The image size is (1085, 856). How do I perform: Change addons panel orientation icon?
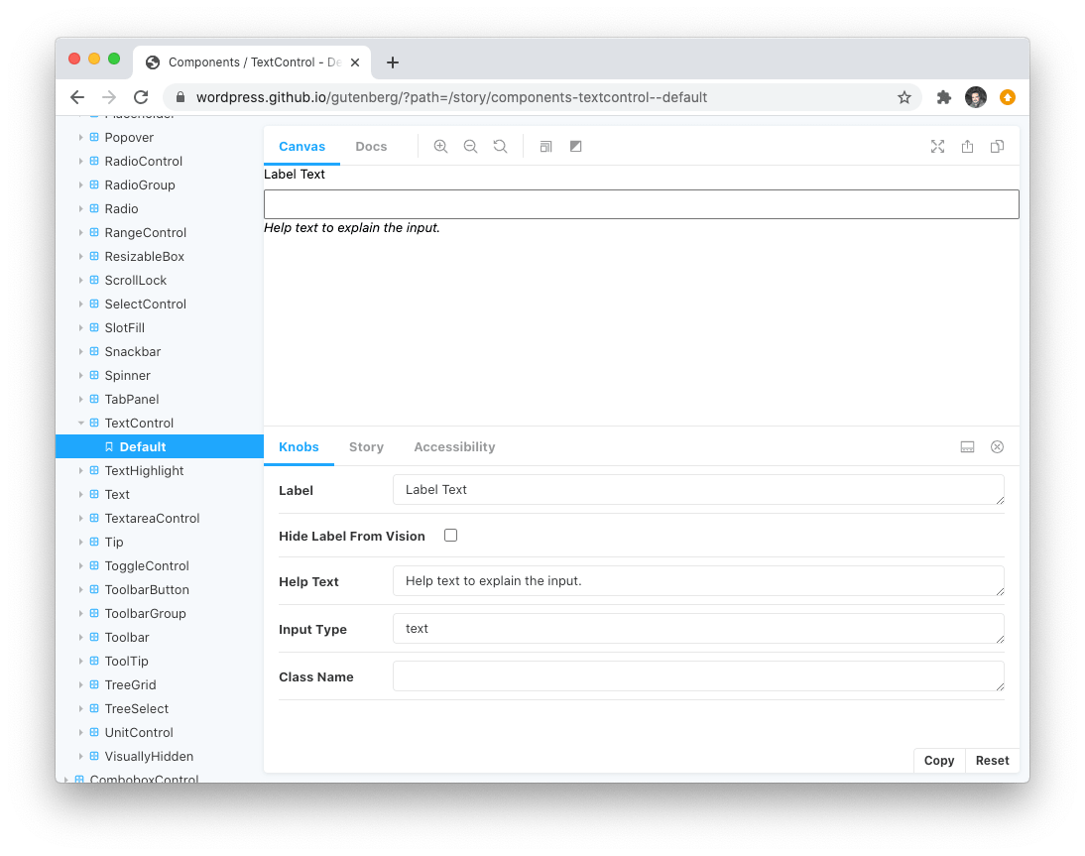click(x=967, y=447)
